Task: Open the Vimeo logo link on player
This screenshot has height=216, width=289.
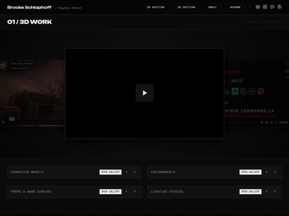Action: click(284, 122)
